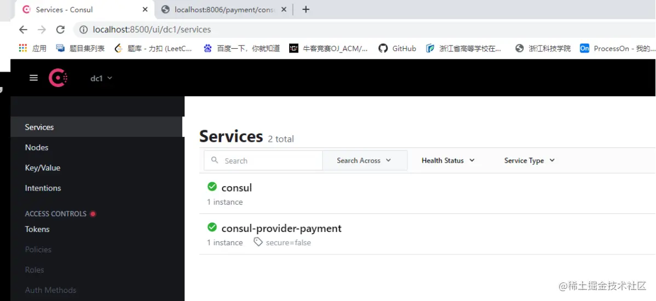
Task: Open the 应用 apps bookmark
Action: [32, 49]
